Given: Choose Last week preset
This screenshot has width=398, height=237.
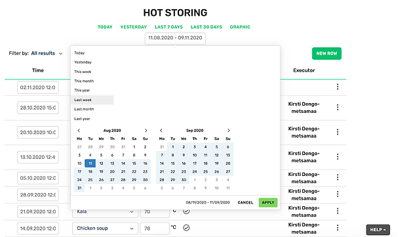Looking at the screenshot, I should [x=92, y=100].
